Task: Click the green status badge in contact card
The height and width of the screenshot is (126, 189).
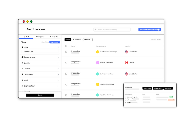Action: coord(171,97)
